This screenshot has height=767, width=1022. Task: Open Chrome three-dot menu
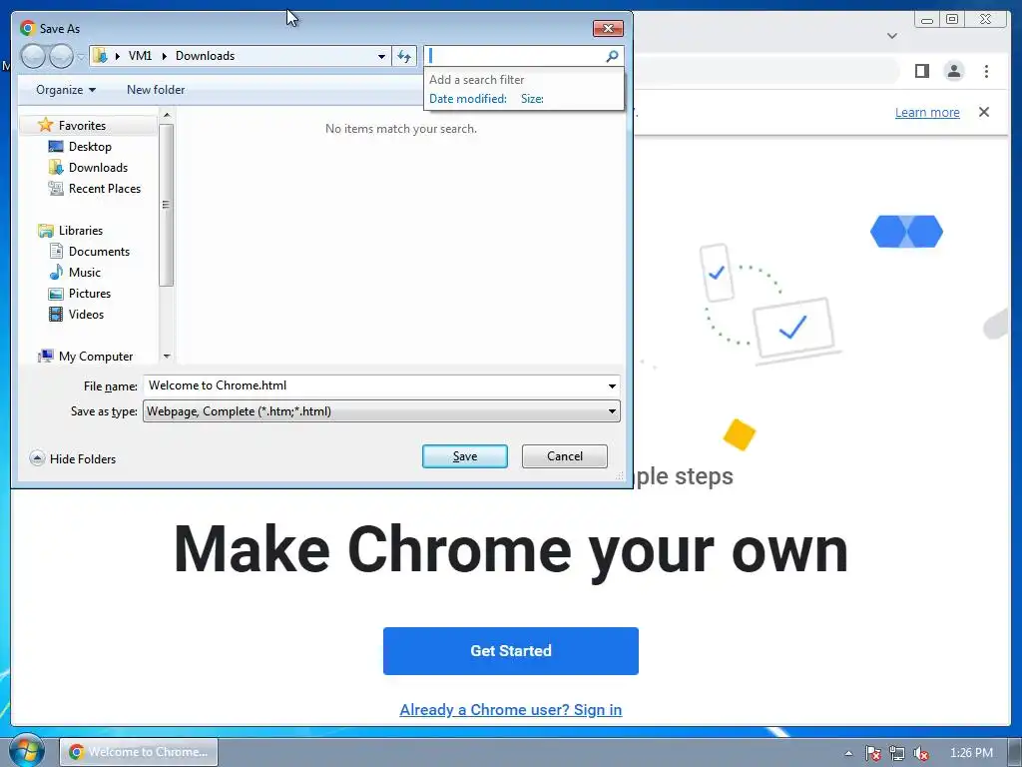tap(986, 71)
